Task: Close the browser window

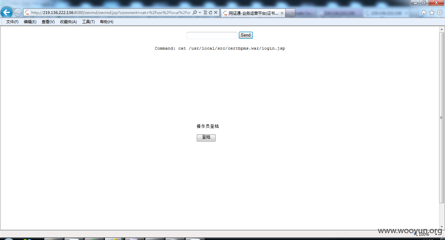Action: (436, 3)
